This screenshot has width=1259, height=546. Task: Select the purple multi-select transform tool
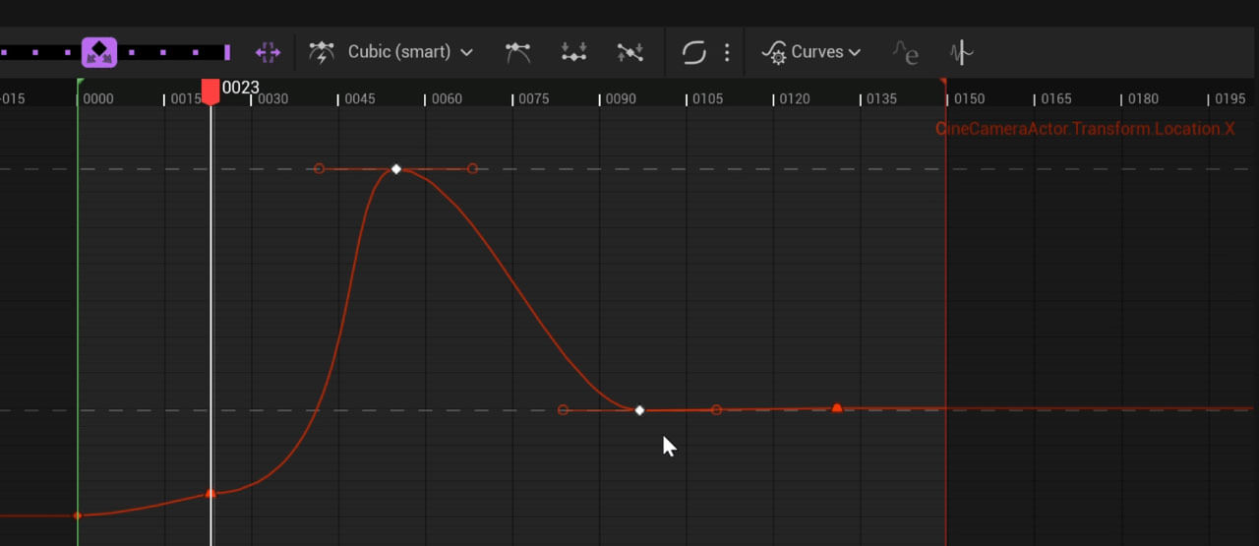pos(268,52)
